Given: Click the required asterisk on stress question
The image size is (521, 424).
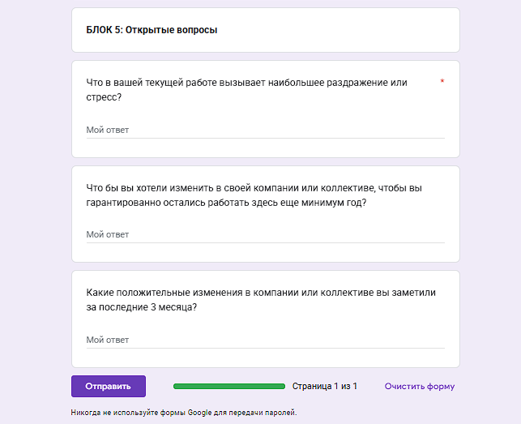Looking at the screenshot, I should coord(442,82).
